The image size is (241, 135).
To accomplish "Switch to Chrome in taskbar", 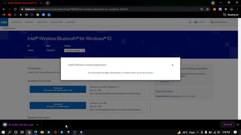I will 29,132.
